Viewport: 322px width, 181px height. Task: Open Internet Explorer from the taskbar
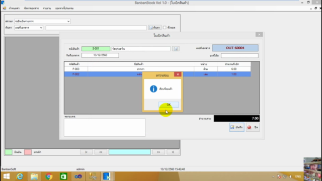point(20,176)
